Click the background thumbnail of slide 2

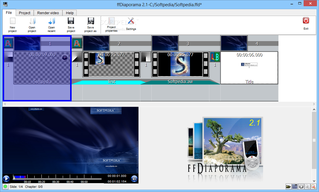[x=96, y=43]
